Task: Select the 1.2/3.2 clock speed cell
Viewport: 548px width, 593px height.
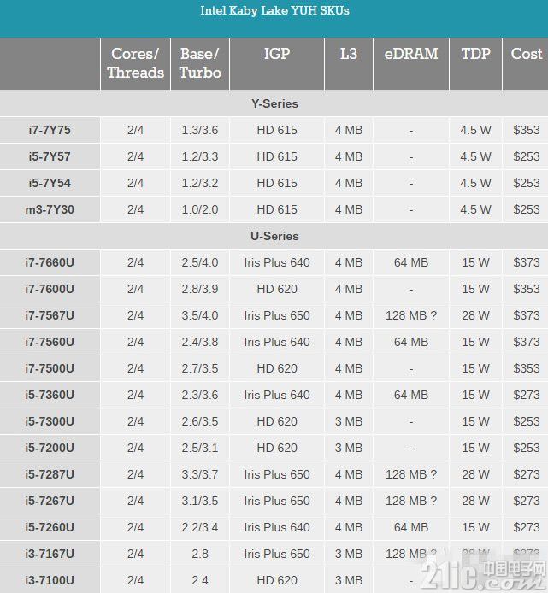Action: coord(200,183)
